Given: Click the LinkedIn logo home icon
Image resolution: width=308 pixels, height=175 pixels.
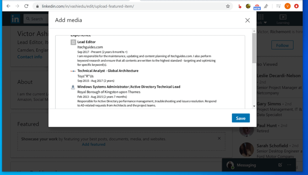Looking at the screenshot, I should pyautogui.click(x=15, y=19).
